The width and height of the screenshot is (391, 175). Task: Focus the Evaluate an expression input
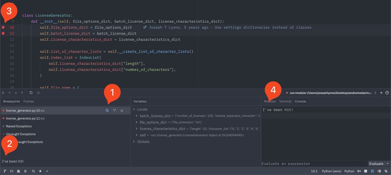pyautogui.click(x=314, y=164)
